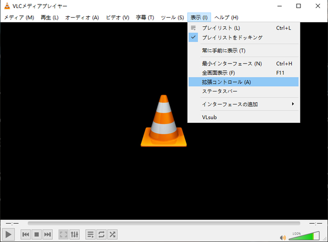Open the ビデオ (V) menu
The height and width of the screenshot is (242, 328).
pos(118,18)
